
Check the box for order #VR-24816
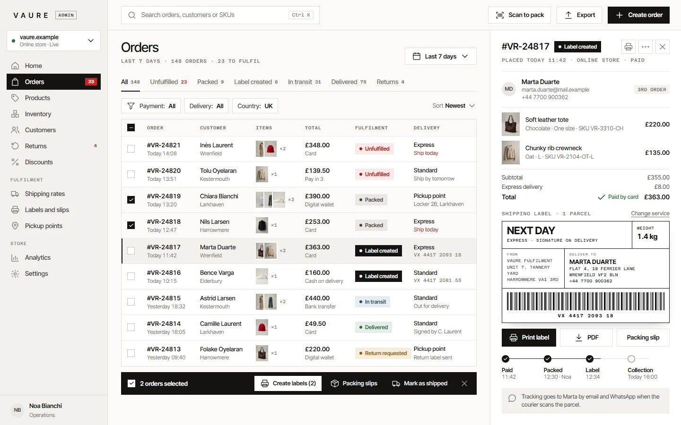131,276
